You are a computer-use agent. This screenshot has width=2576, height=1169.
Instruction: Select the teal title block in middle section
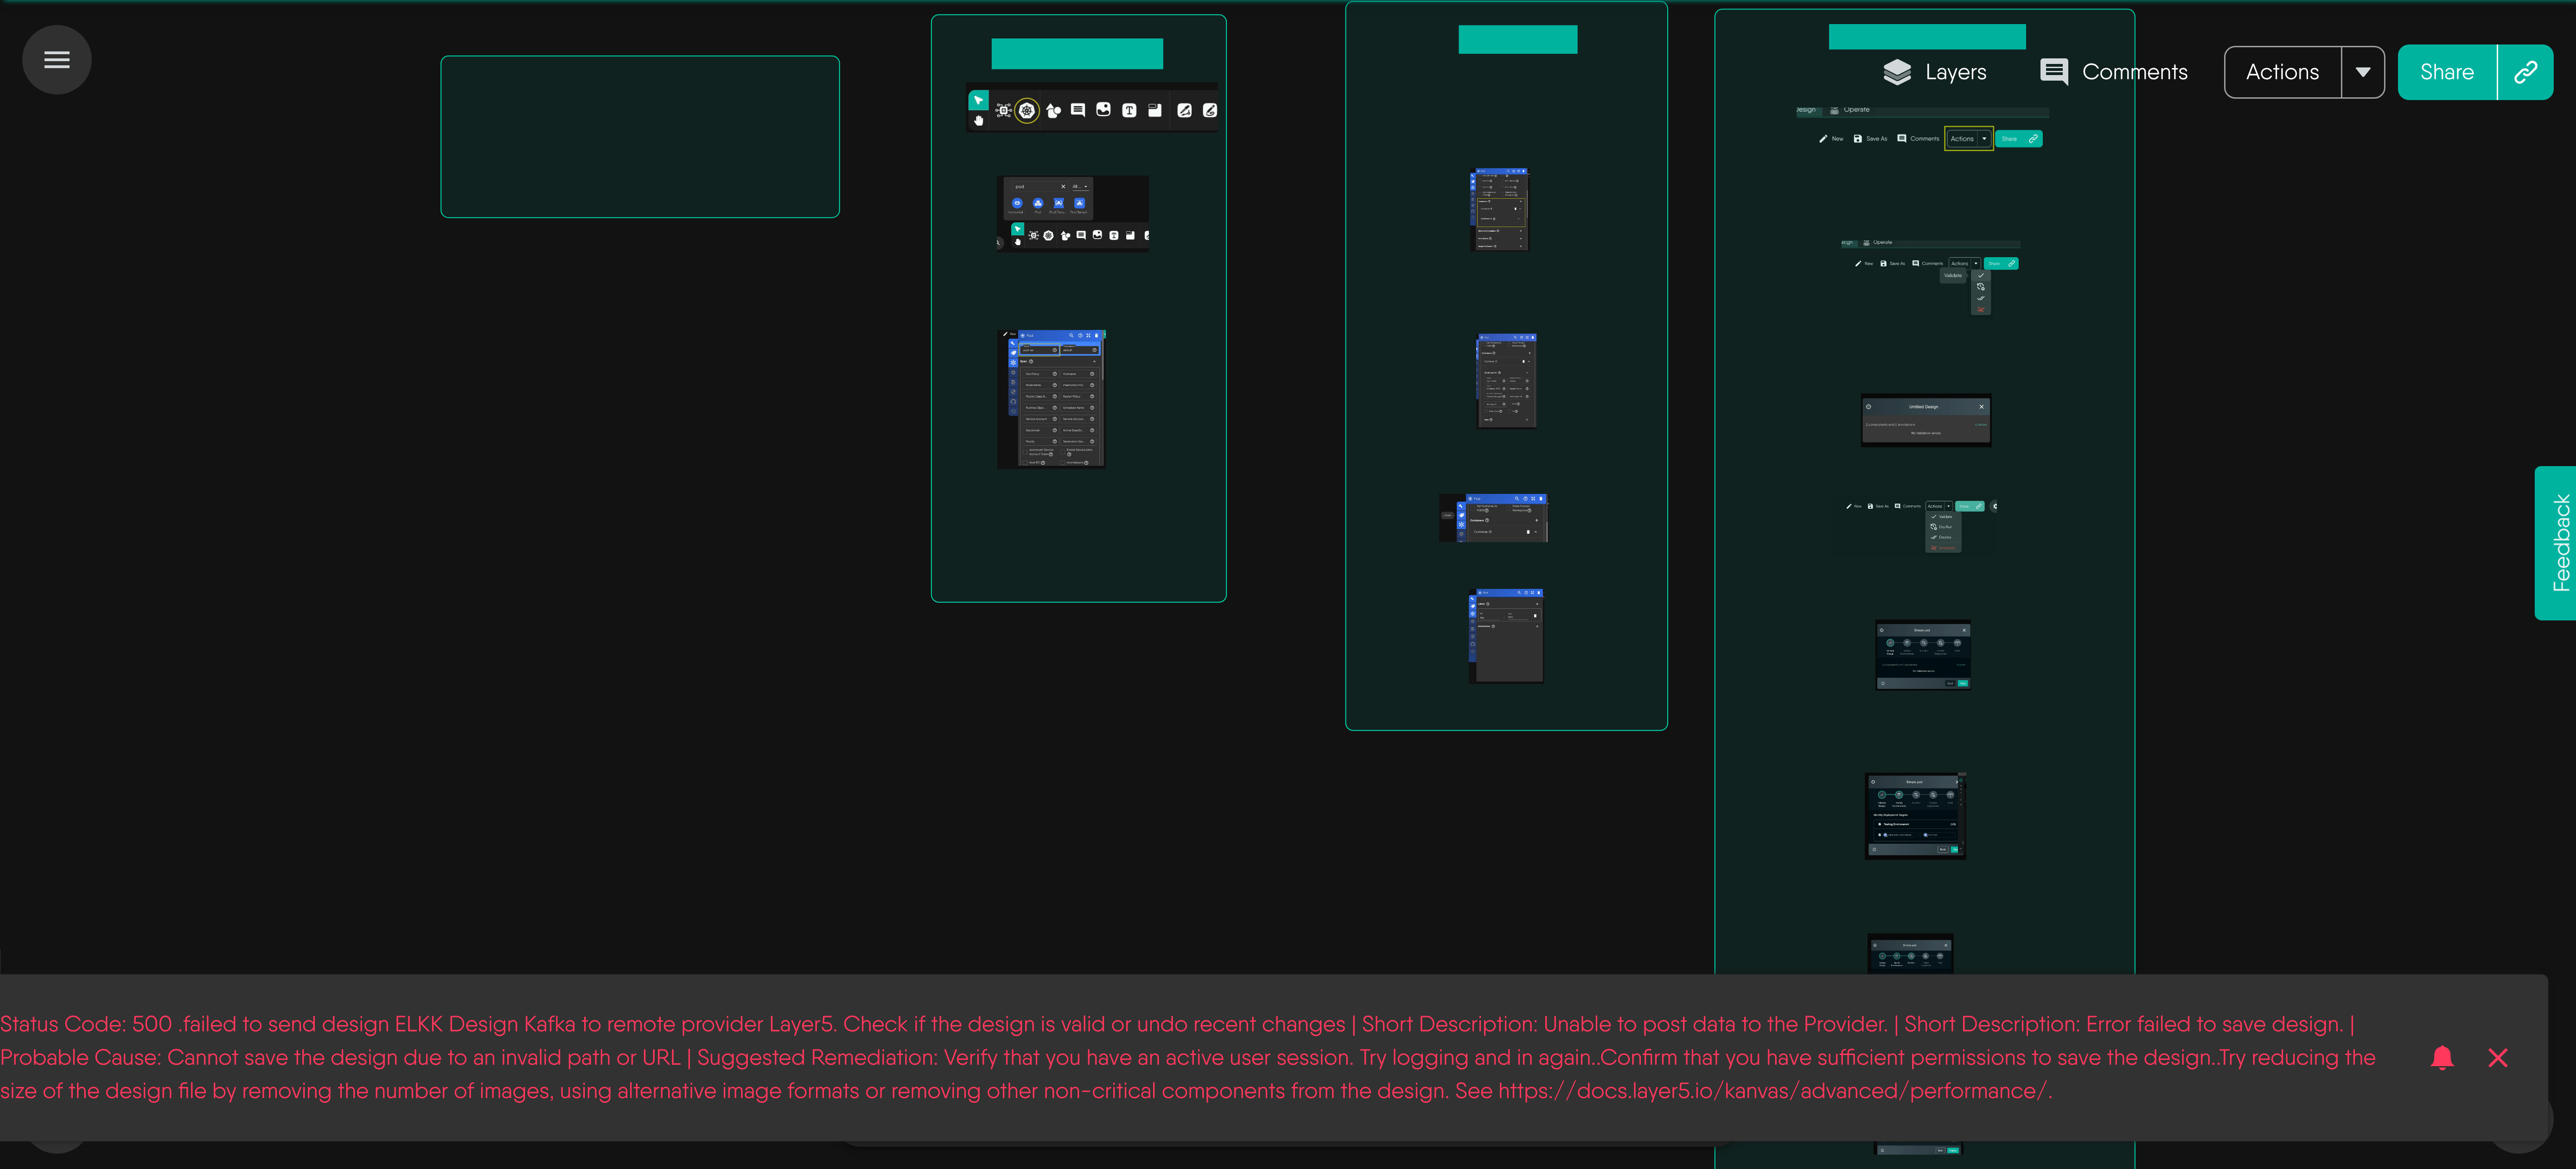click(1518, 39)
